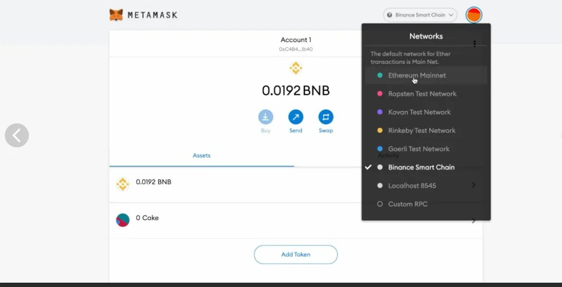Click the help icon in network selector

point(389,15)
